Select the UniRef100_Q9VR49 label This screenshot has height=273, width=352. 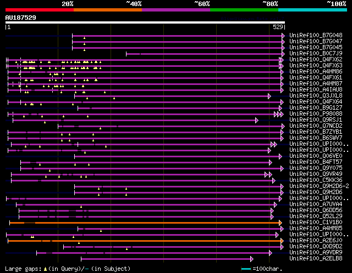click(x=316, y=174)
